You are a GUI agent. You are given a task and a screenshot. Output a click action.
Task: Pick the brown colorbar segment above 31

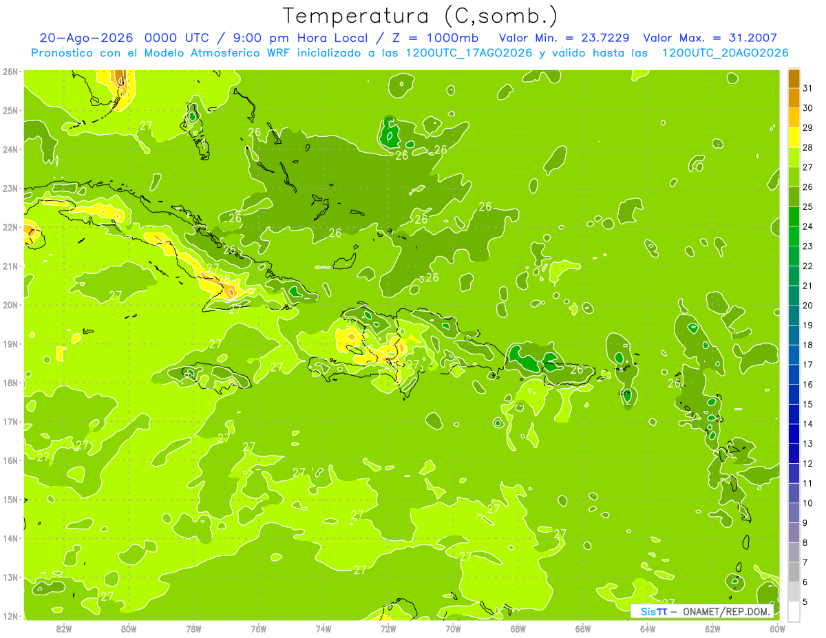794,78
